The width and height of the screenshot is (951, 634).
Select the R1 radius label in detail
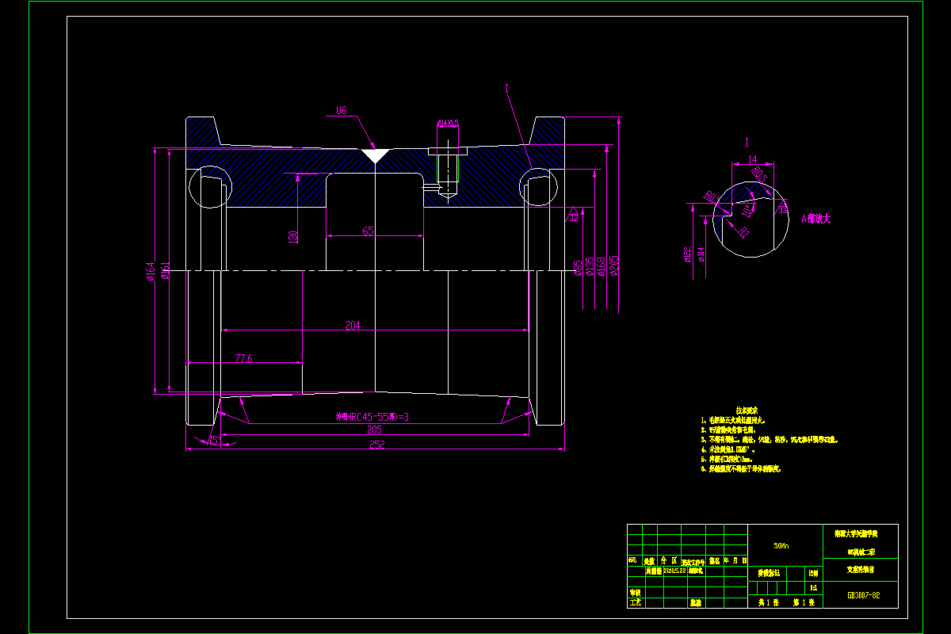click(x=744, y=231)
